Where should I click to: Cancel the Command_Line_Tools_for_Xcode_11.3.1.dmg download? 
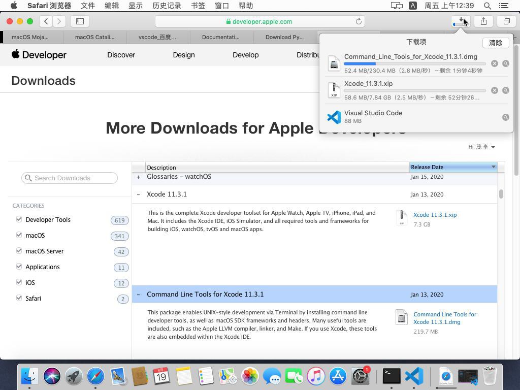click(x=495, y=63)
